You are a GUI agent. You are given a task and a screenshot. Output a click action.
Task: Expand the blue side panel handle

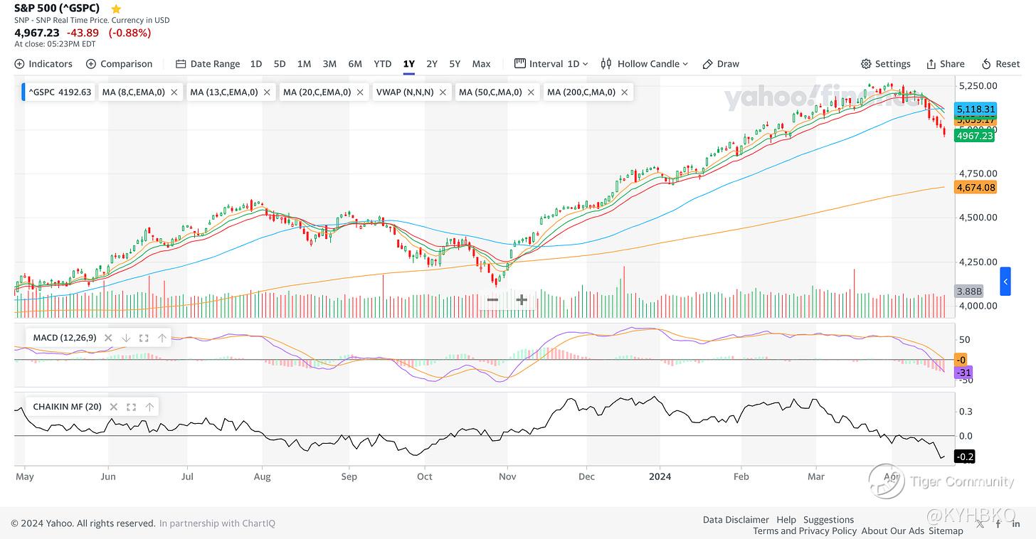point(1005,282)
